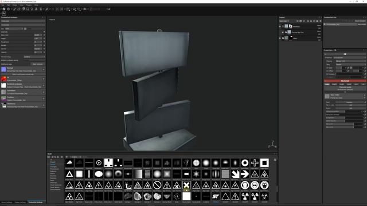
Task: Add a channel with the Channels plus icon
Action: [x=44, y=32]
